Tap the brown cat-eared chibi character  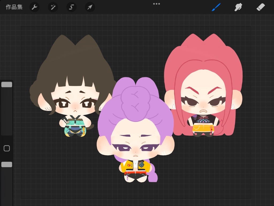pyautogui.click(x=73, y=86)
